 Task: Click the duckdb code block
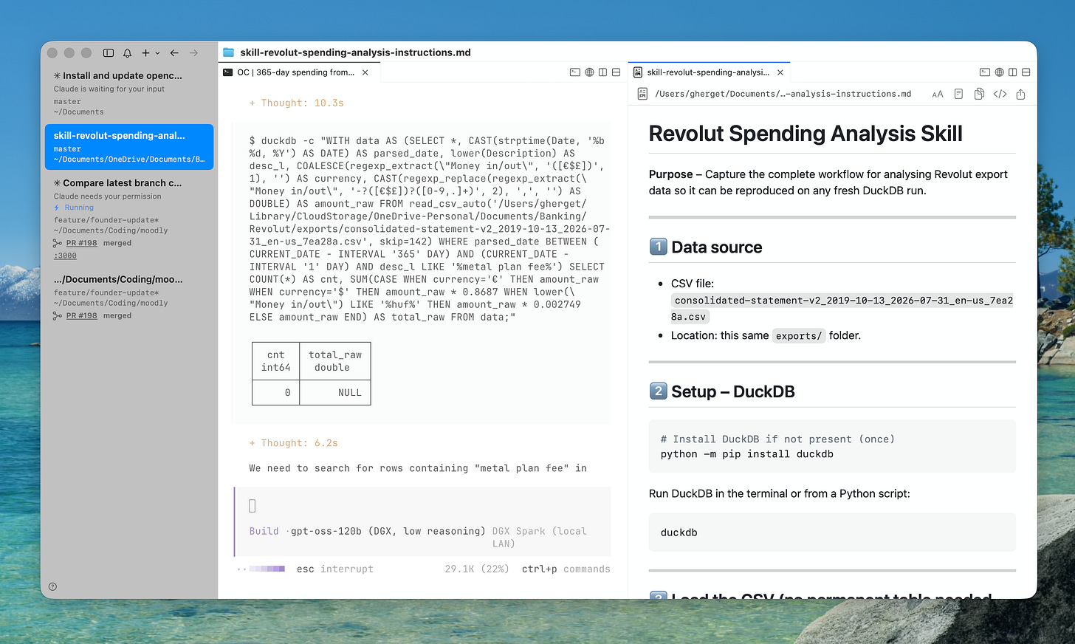pos(832,532)
